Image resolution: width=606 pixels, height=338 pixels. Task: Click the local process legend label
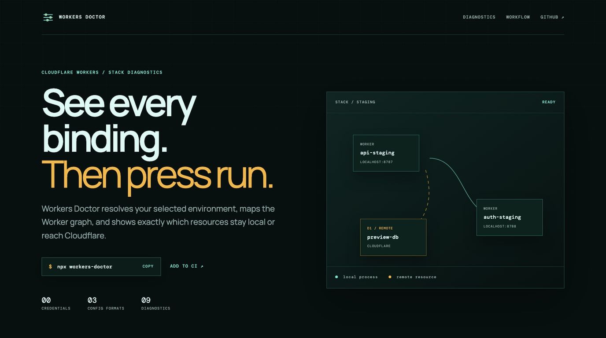(361, 277)
